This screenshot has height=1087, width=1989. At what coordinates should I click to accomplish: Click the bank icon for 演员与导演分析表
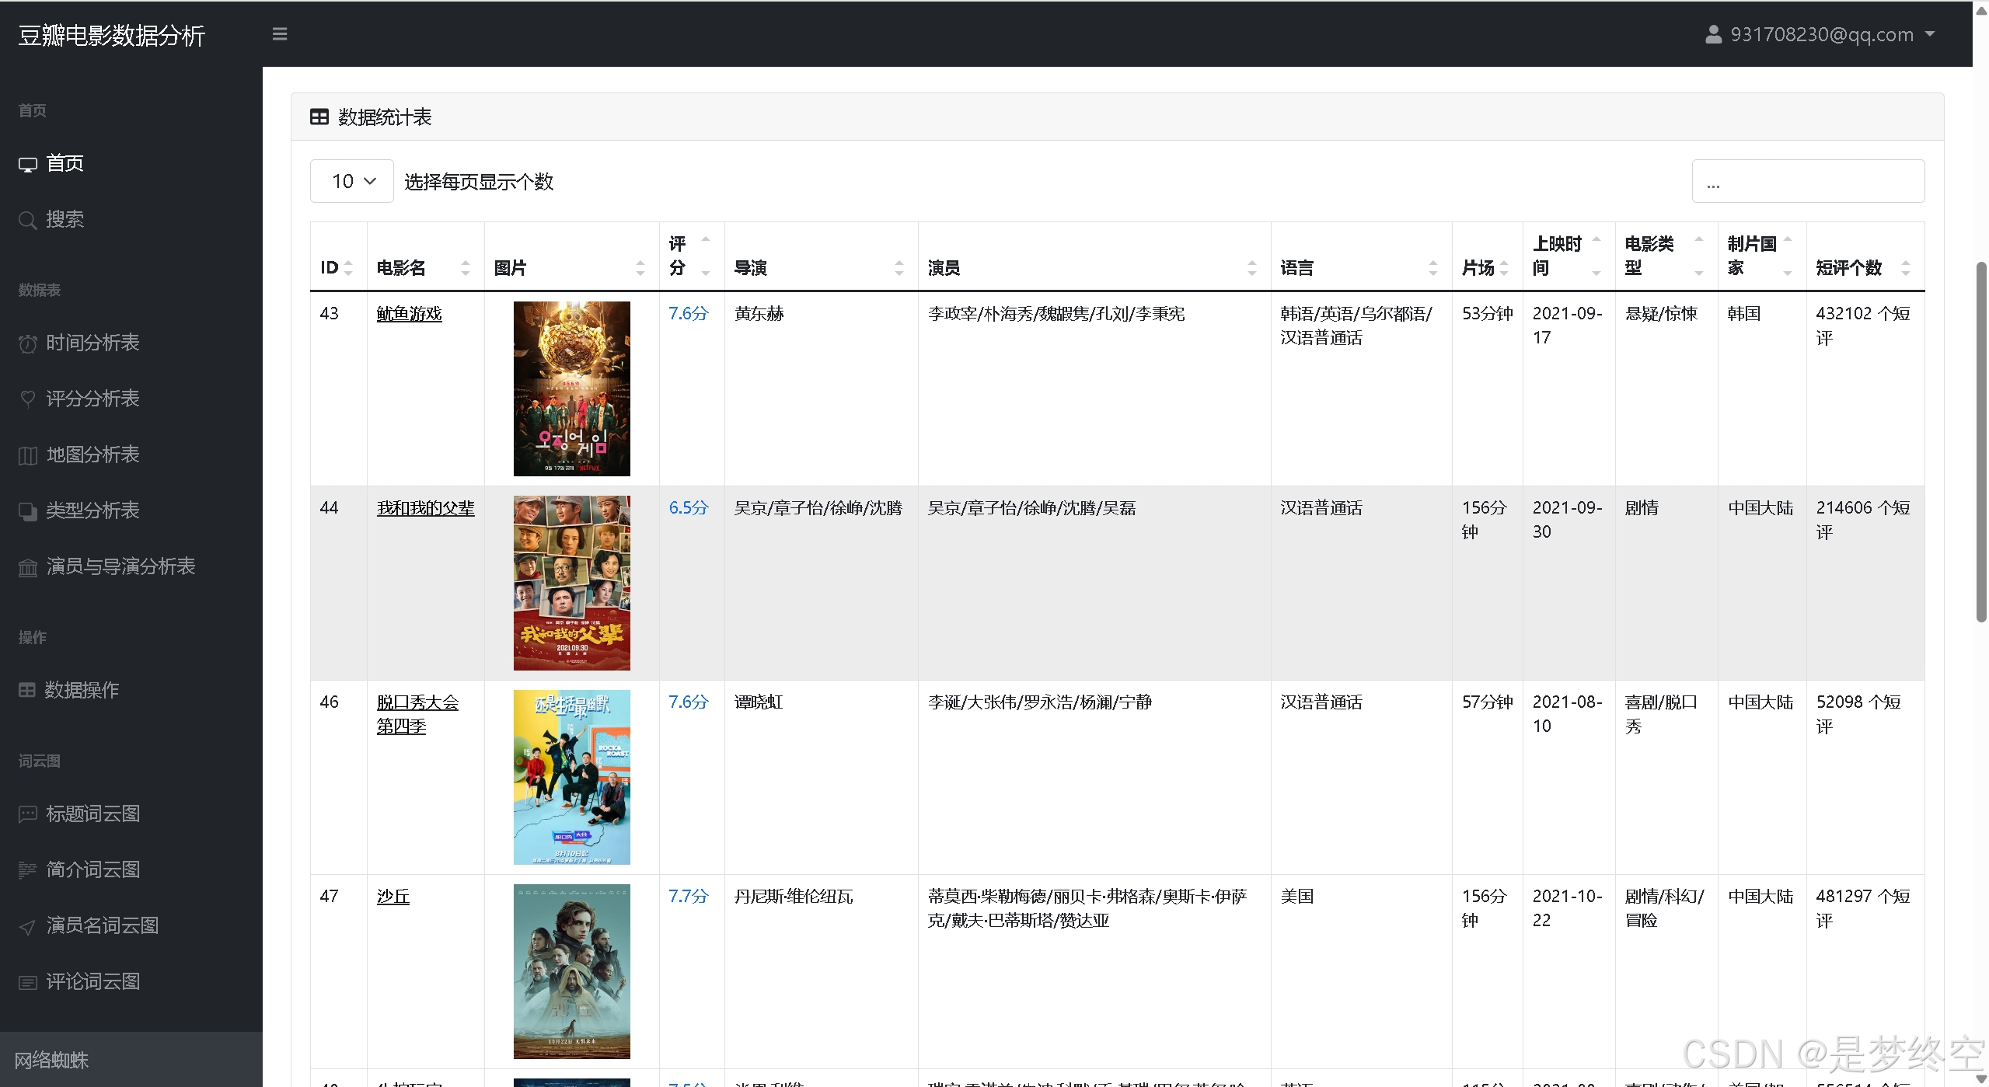coord(28,567)
